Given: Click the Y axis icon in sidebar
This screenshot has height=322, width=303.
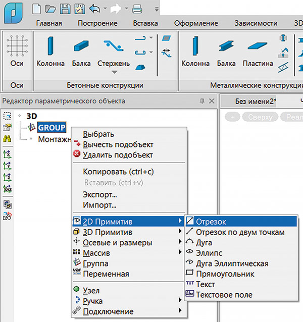Looking at the screenshot, I should coord(7,166).
